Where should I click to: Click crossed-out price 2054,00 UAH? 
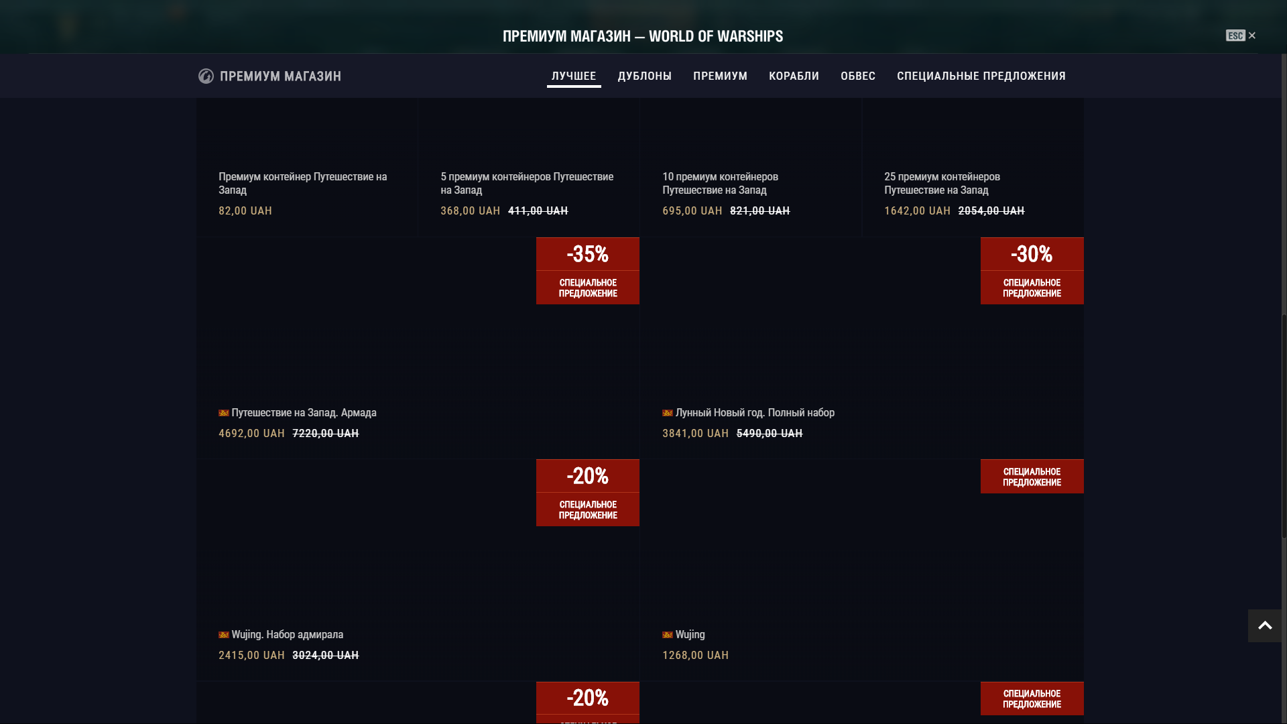991,210
